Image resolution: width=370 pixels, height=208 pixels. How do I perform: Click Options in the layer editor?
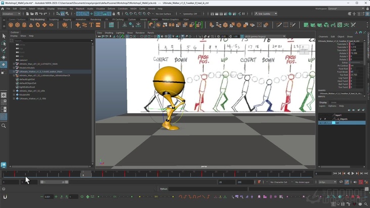coord(332,106)
